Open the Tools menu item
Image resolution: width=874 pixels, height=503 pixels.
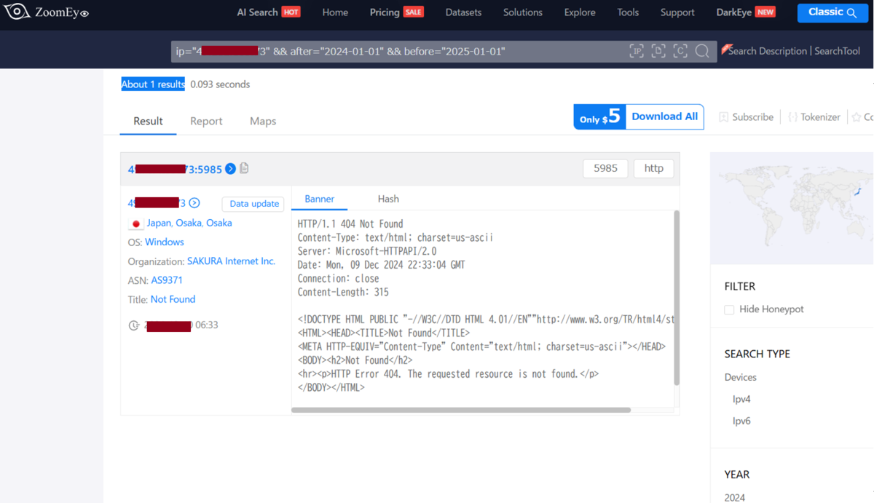tap(628, 12)
